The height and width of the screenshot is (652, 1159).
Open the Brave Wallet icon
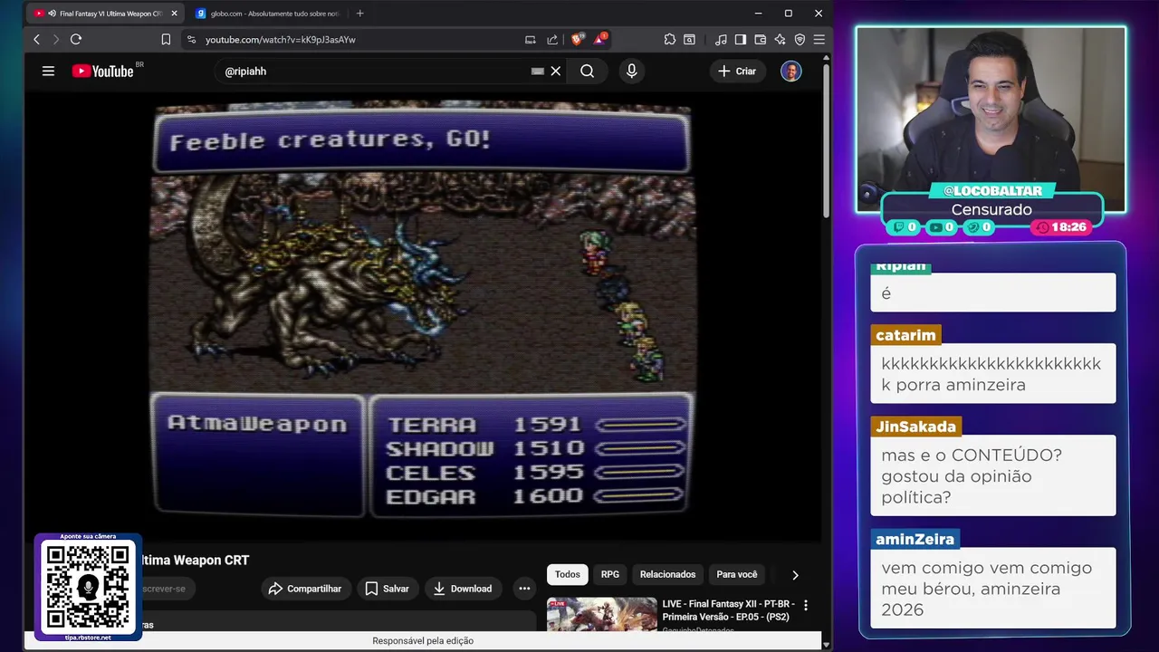(761, 39)
